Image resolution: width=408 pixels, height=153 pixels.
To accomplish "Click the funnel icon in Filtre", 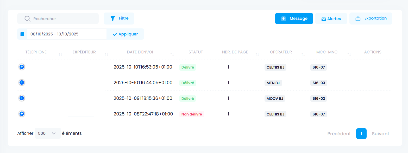I will click(x=113, y=19).
